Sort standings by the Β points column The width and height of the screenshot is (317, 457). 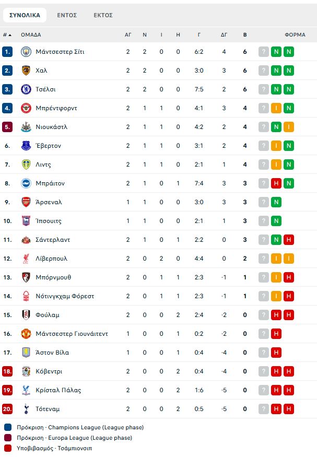point(245,35)
